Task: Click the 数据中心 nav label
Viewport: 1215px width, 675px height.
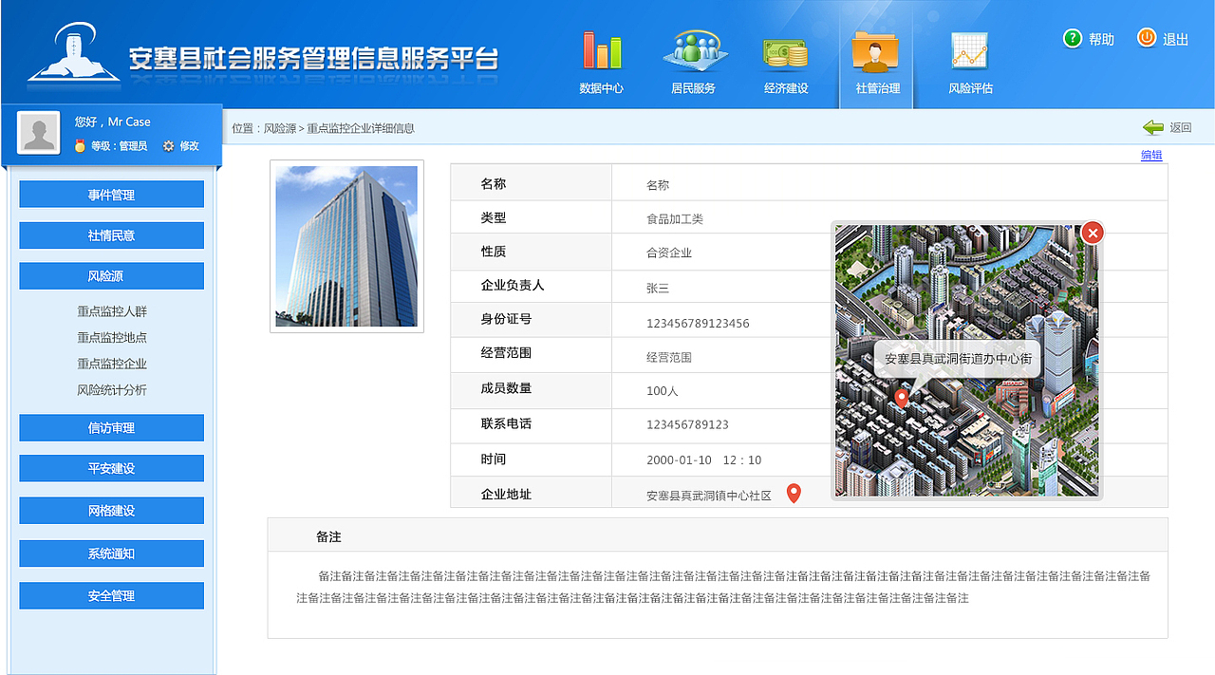Action: click(x=602, y=88)
